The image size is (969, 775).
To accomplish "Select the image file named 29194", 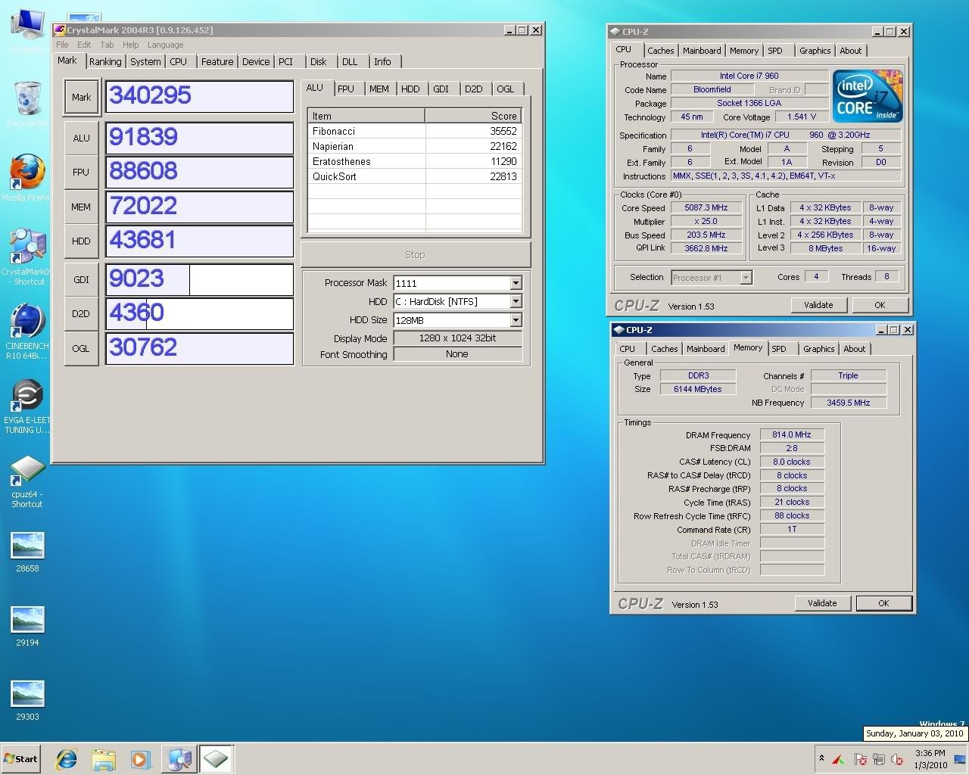I will coord(27,626).
